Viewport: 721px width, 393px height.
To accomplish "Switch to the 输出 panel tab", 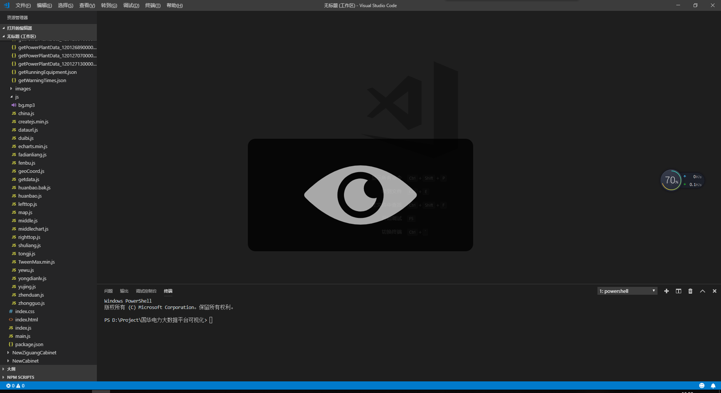I will tap(124, 291).
